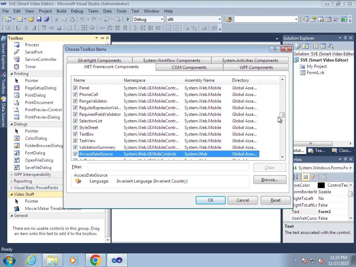Image resolution: width=356 pixels, height=267 pixels.
Task: Uncheck the RequiredFieldValidator checkbox
Action: pyautogui.click(x=75, y=114)
